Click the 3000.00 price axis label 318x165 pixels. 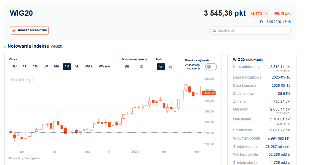coord(209,122)
